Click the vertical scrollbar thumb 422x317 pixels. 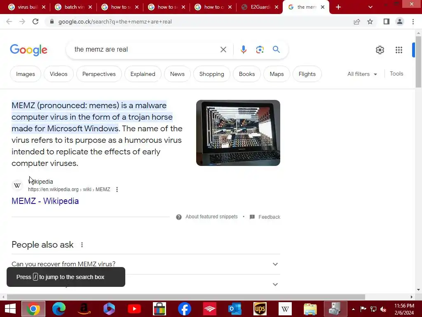418,62
